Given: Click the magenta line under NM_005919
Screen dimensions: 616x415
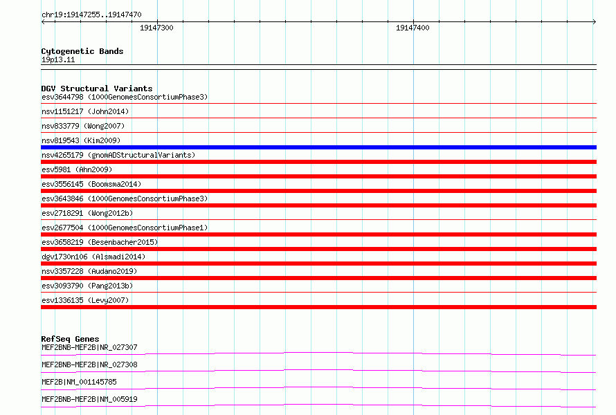Looking at the screenshot, I should (318, 405).
